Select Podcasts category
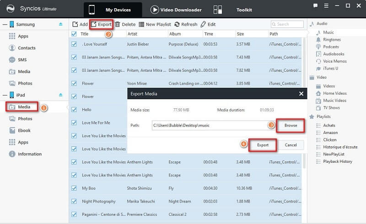 331,47
